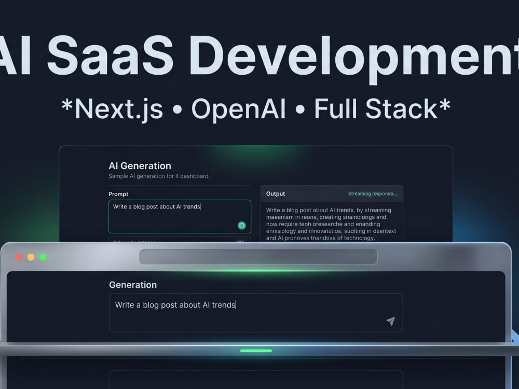
Task: Click the yellow minimize dot of browser window
Action: (31, 257)
